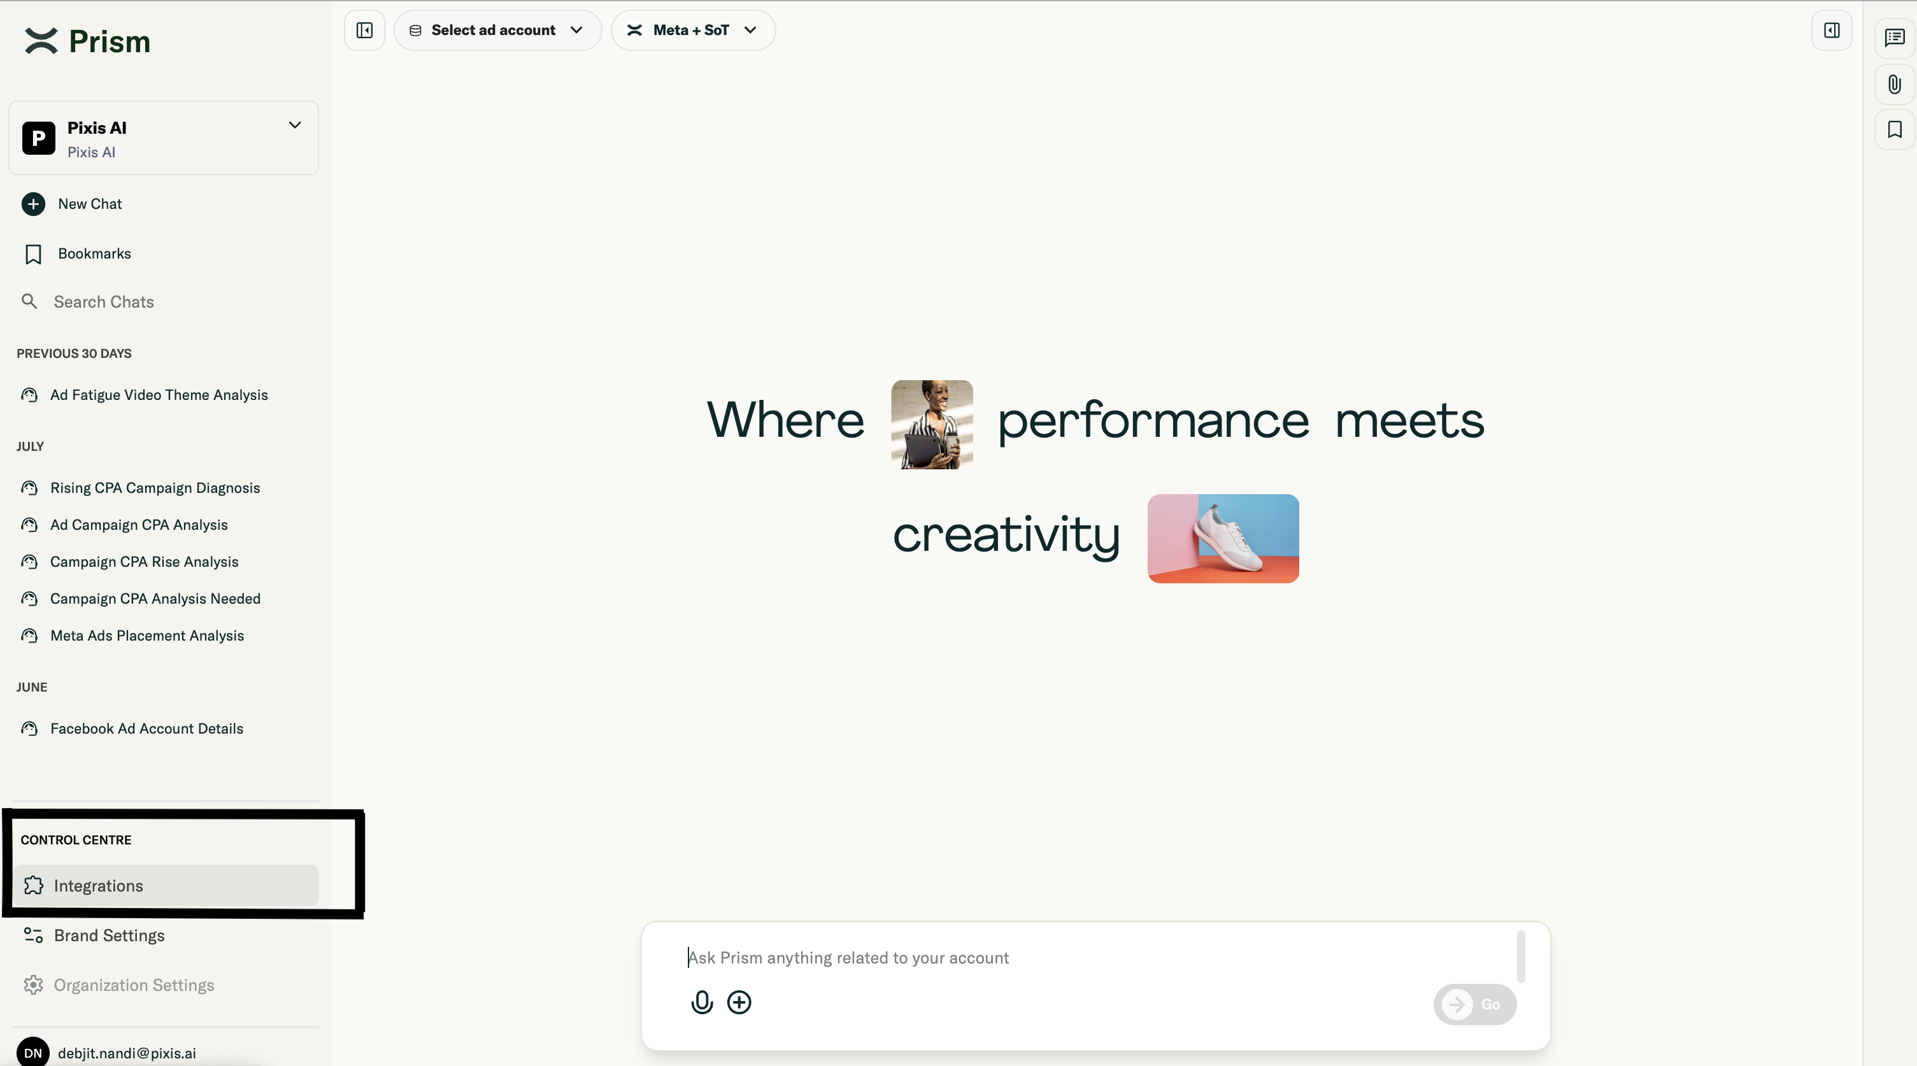Click the Prism logo
This screenshot has width=1917, height=1066.
pyautogui.click(x=88, y=41)
